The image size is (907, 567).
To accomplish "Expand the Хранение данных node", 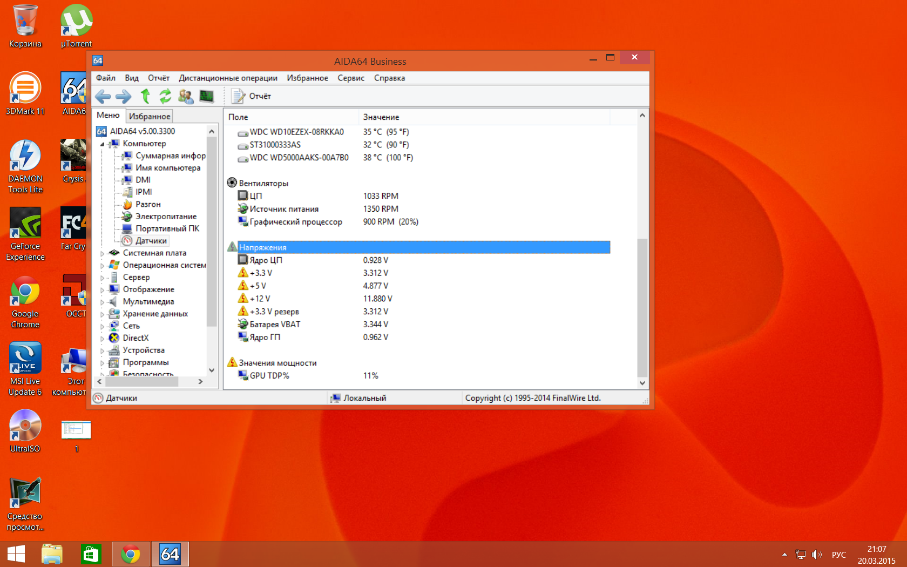I will pyautogui.click(x=102, y=314).
